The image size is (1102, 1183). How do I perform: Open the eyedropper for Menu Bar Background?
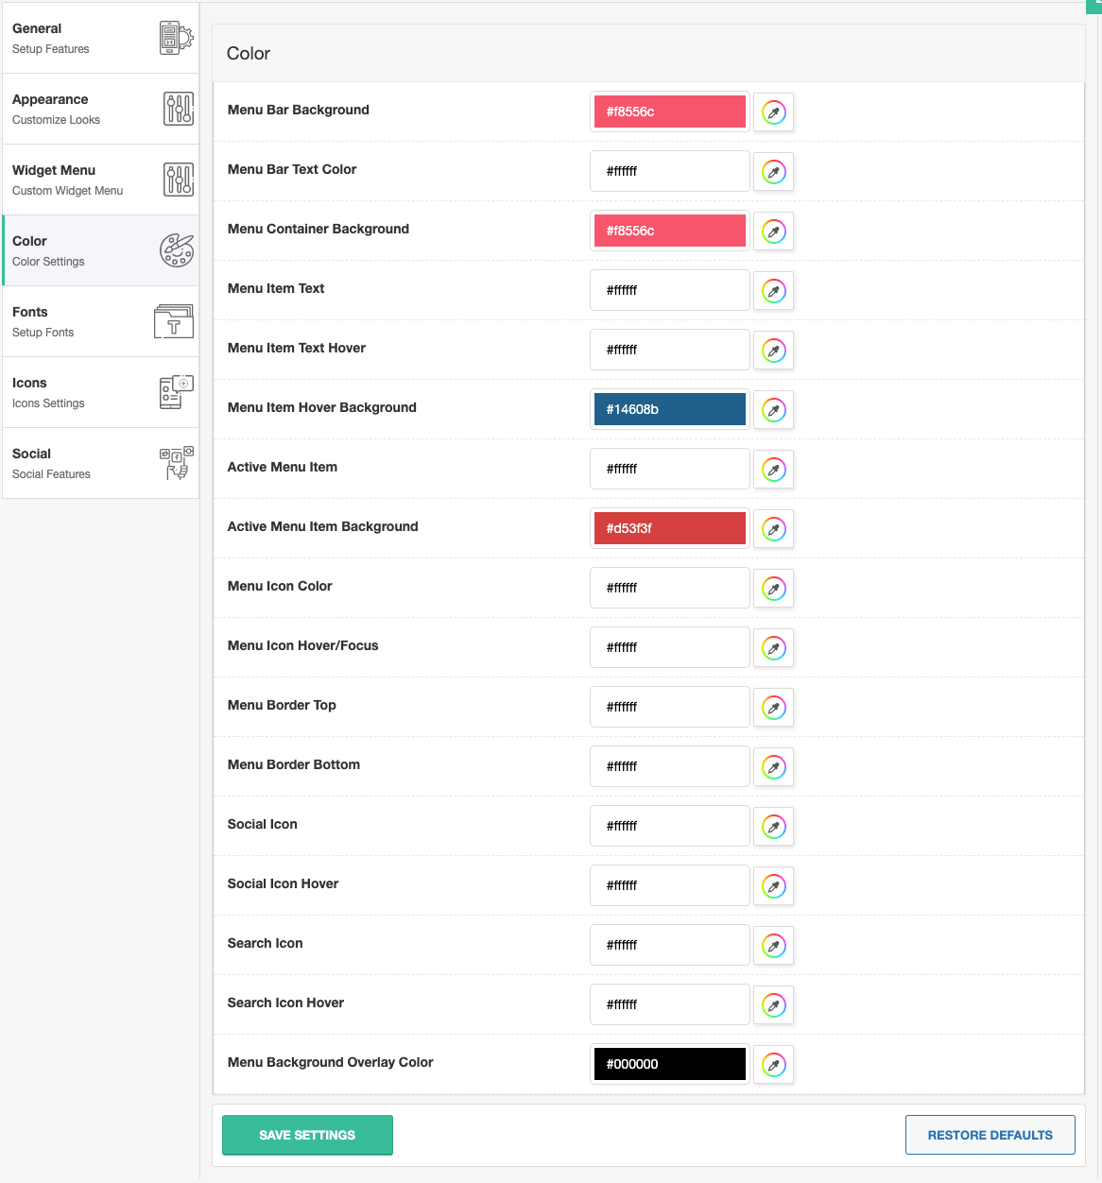[x=773, y=111]
